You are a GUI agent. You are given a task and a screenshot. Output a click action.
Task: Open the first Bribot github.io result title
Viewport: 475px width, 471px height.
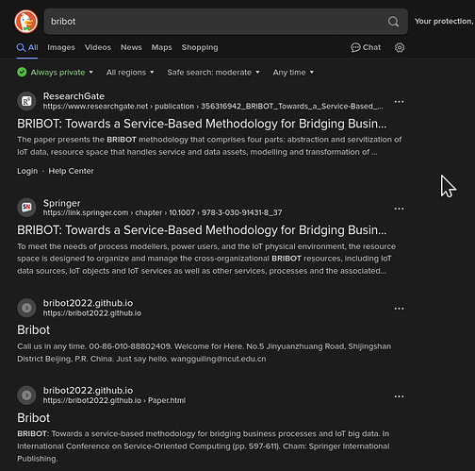(33, 330)
